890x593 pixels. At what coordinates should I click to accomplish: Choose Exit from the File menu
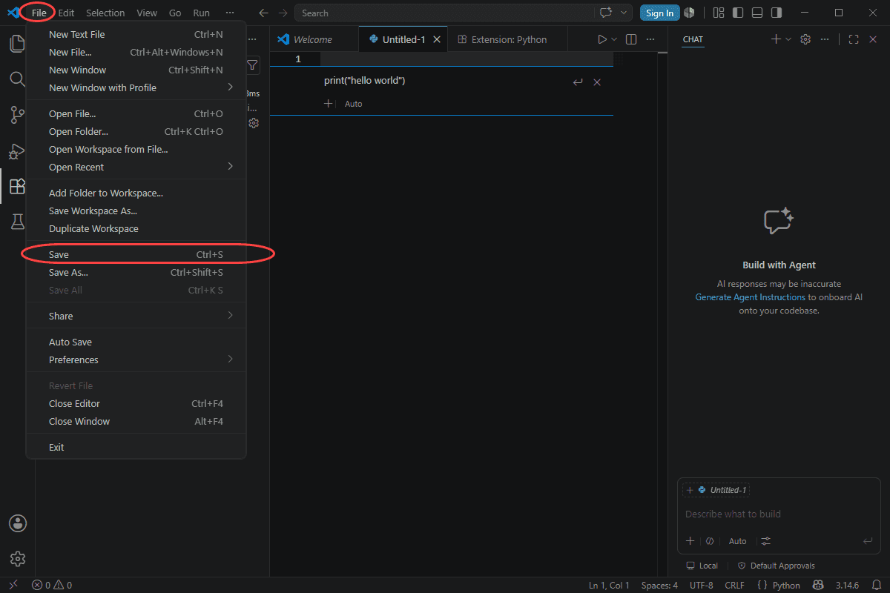(x=136, y=447)
